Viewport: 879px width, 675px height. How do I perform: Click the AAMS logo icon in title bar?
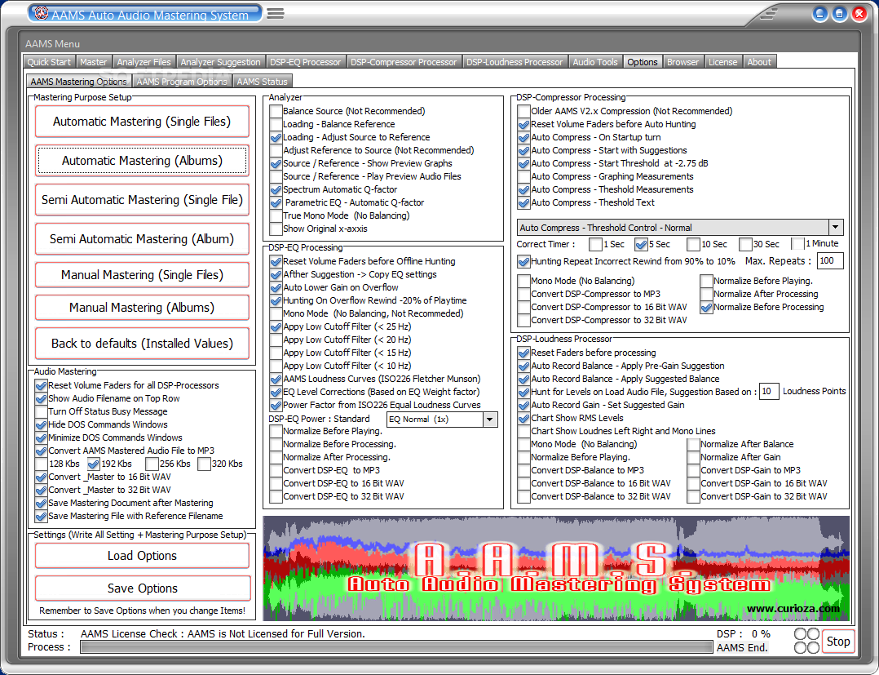pyautogui.click(x=42, y=13)
